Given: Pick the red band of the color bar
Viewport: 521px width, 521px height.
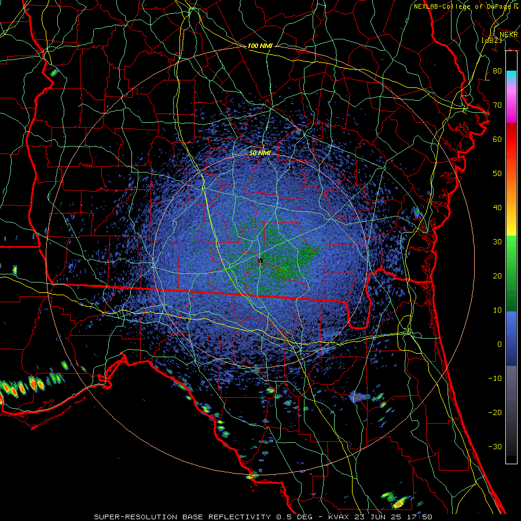Looking at the screenshot, I should (x=511, y=140).
